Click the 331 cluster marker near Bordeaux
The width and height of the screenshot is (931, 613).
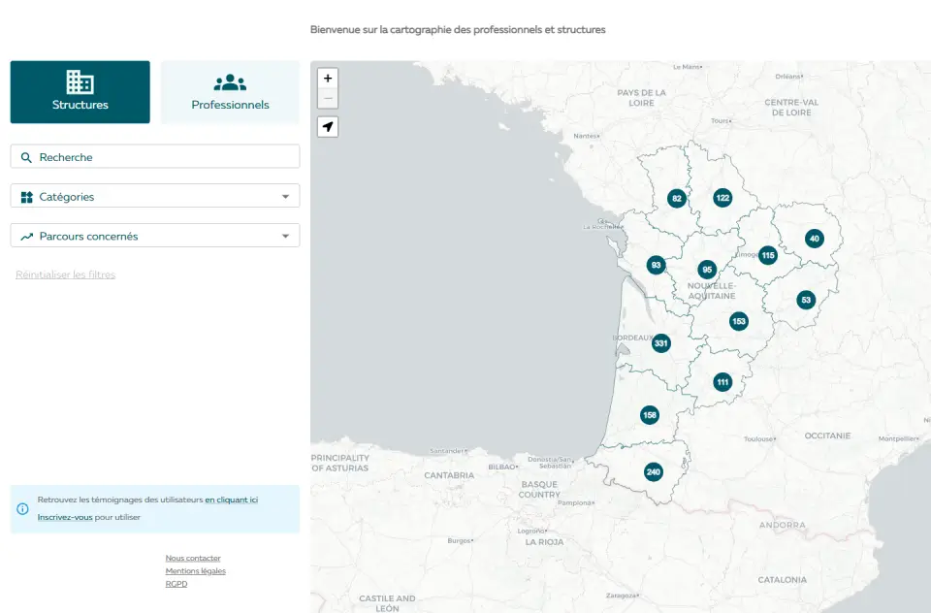click(661, 343)
